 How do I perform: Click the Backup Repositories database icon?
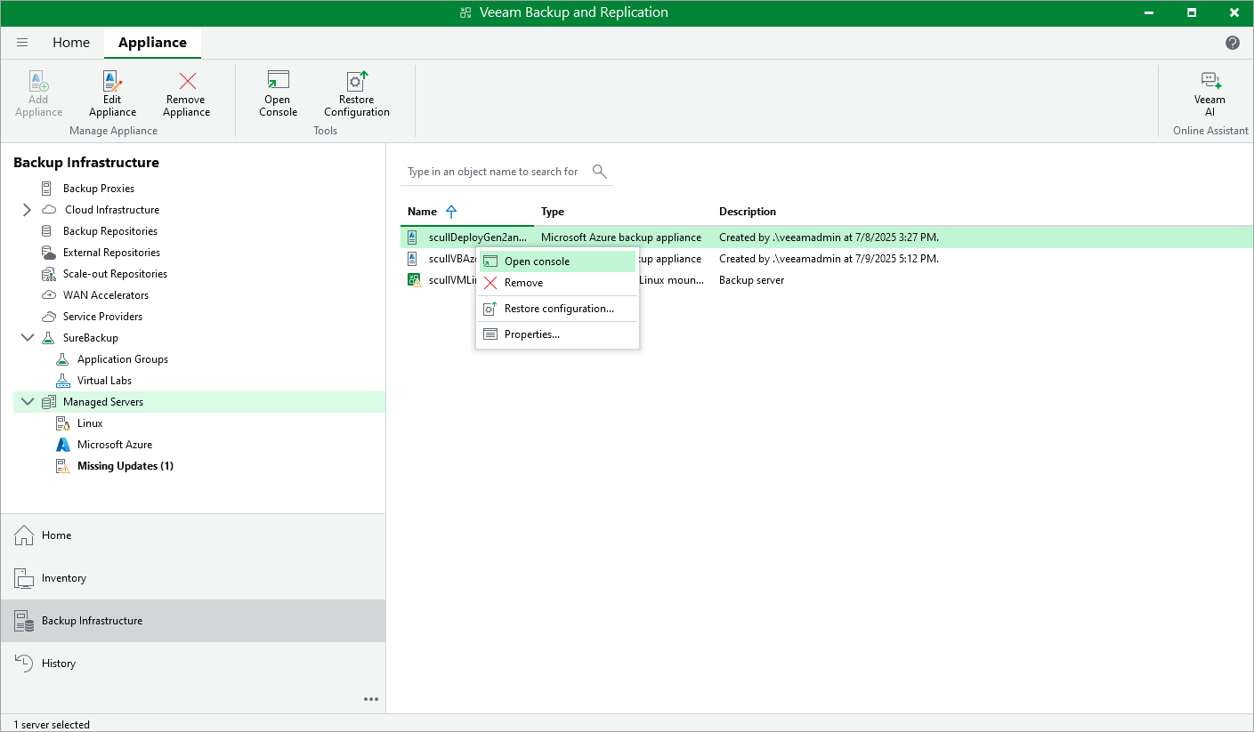pos(47,231)
